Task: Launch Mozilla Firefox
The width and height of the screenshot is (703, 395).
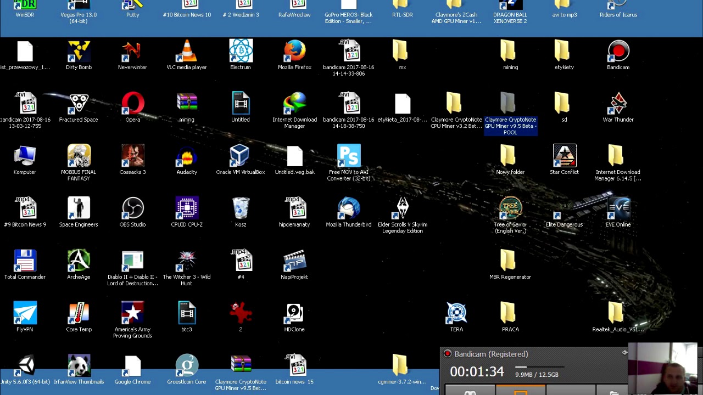Action: coord(294,52)
